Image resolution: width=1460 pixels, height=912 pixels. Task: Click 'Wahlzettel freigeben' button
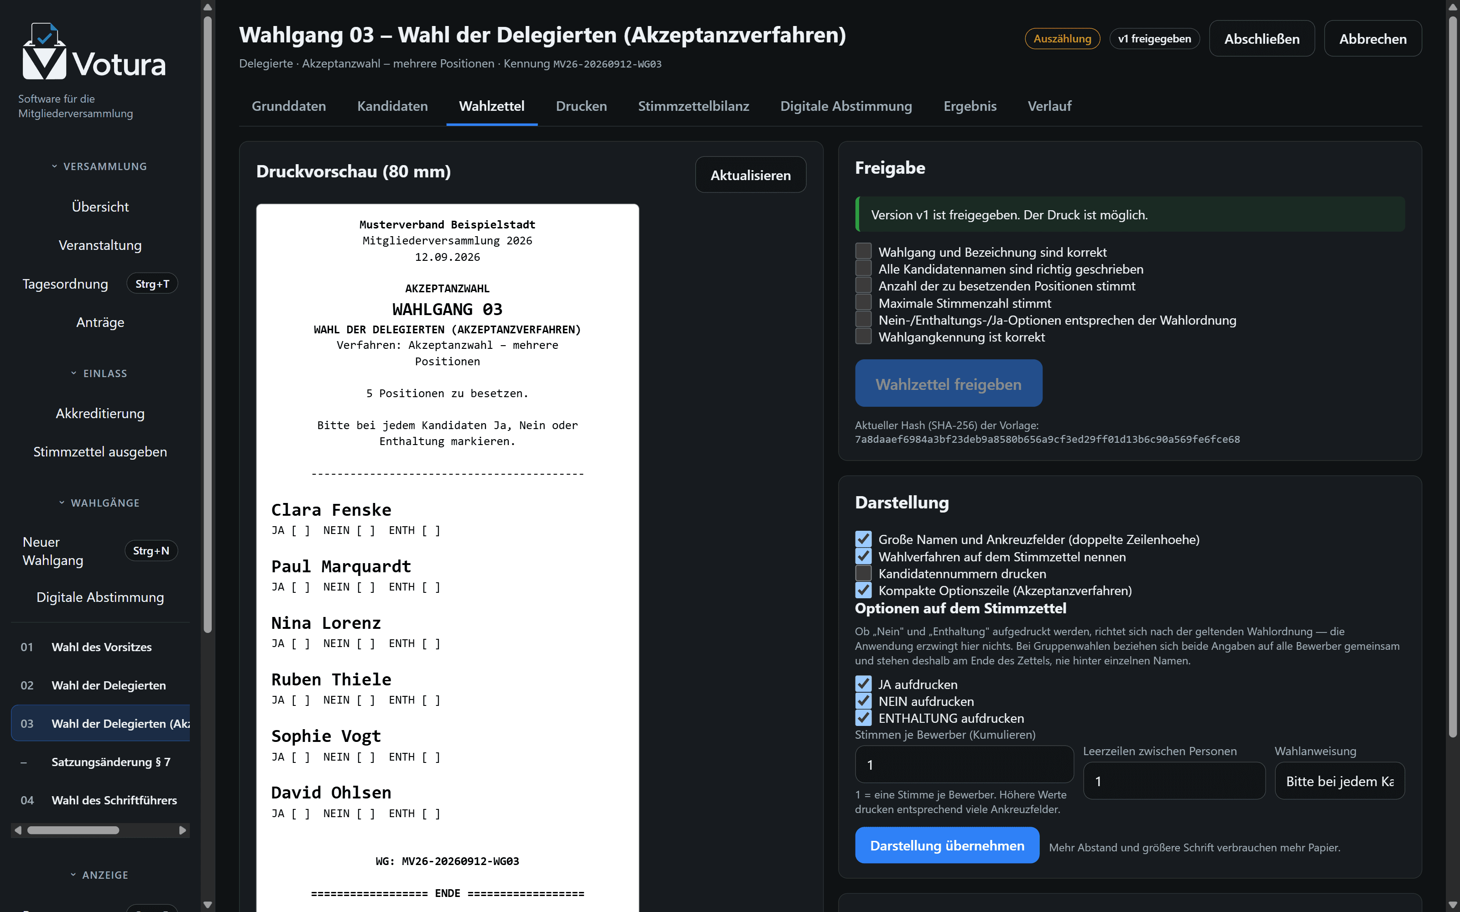click(949, 383)
